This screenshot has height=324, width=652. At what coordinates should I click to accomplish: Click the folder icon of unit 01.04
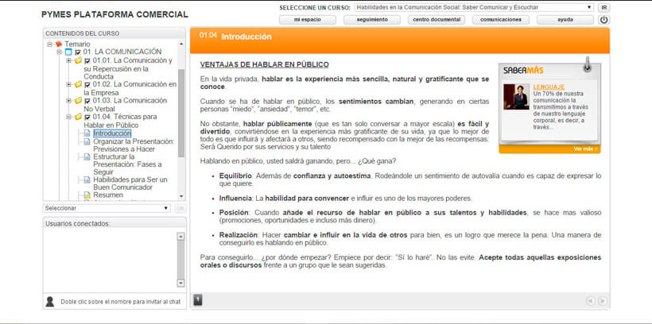(x=78, y=118)
